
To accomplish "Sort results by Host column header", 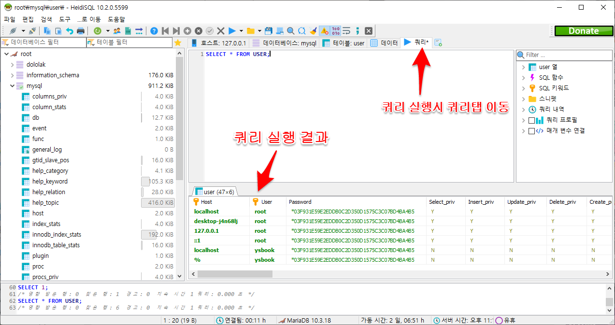I will tap(220, 202).
